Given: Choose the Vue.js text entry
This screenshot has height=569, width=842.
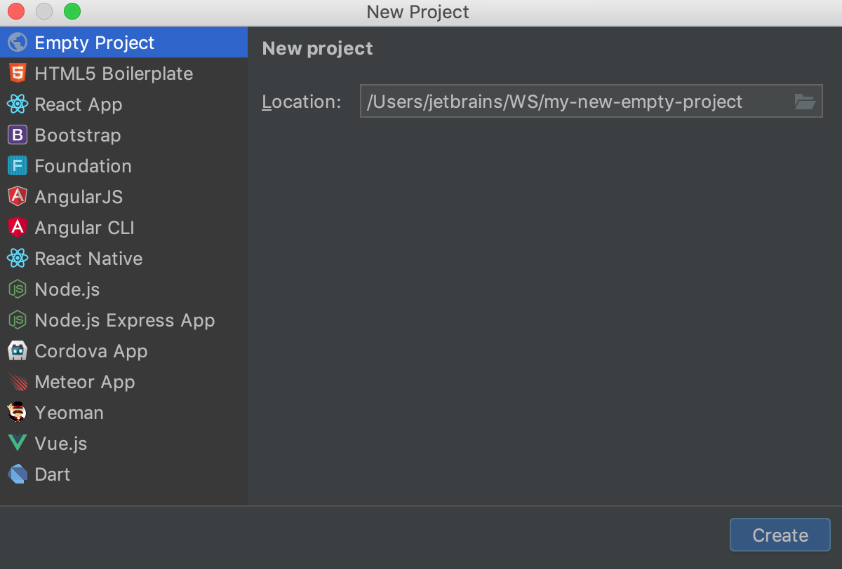Looking at the screenshot, I should pyautogui.click(x=61, y=444).
